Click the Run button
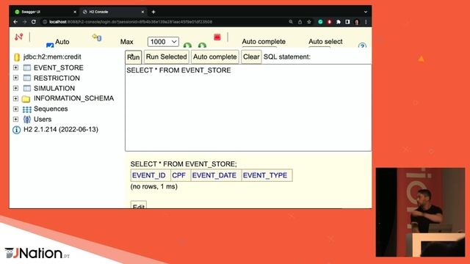 (133, 57)
